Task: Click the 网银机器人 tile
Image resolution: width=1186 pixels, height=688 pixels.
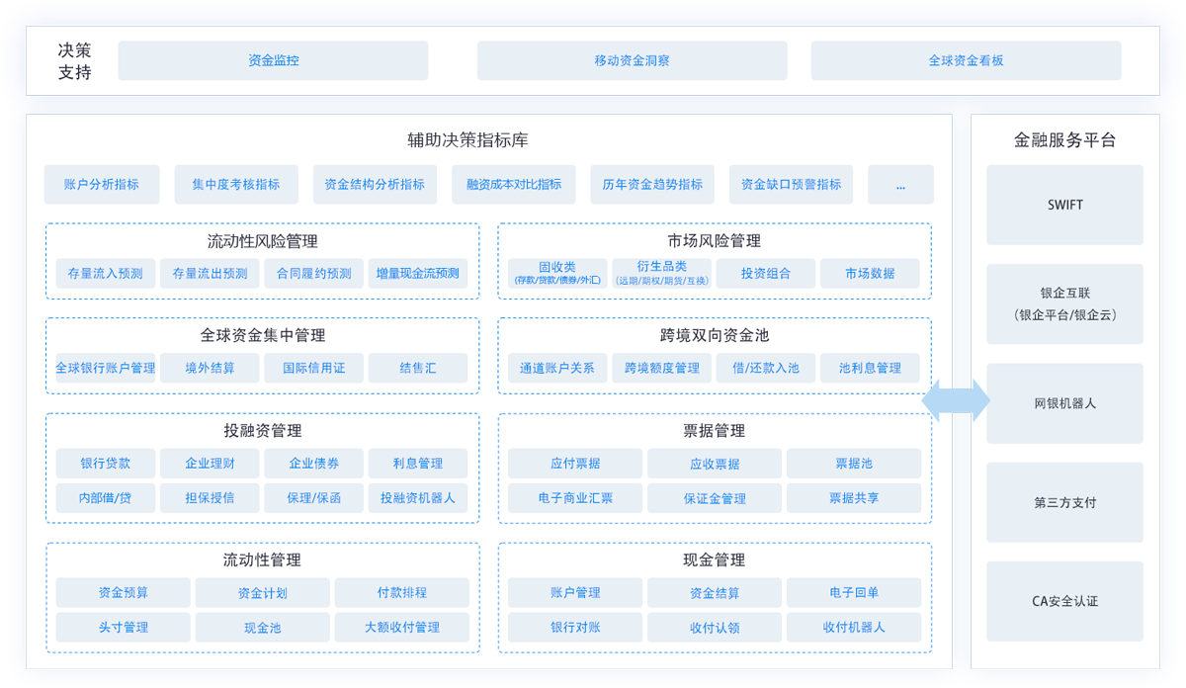Action: click(1064, 403)
